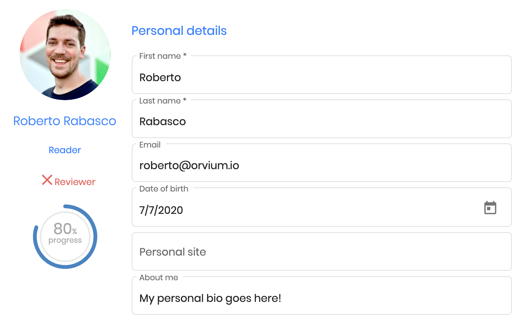The width and height of the screenshot is (524, 333).
Task: Click the Date of birth field showing 7/7/2020
Action: [322, 207]
